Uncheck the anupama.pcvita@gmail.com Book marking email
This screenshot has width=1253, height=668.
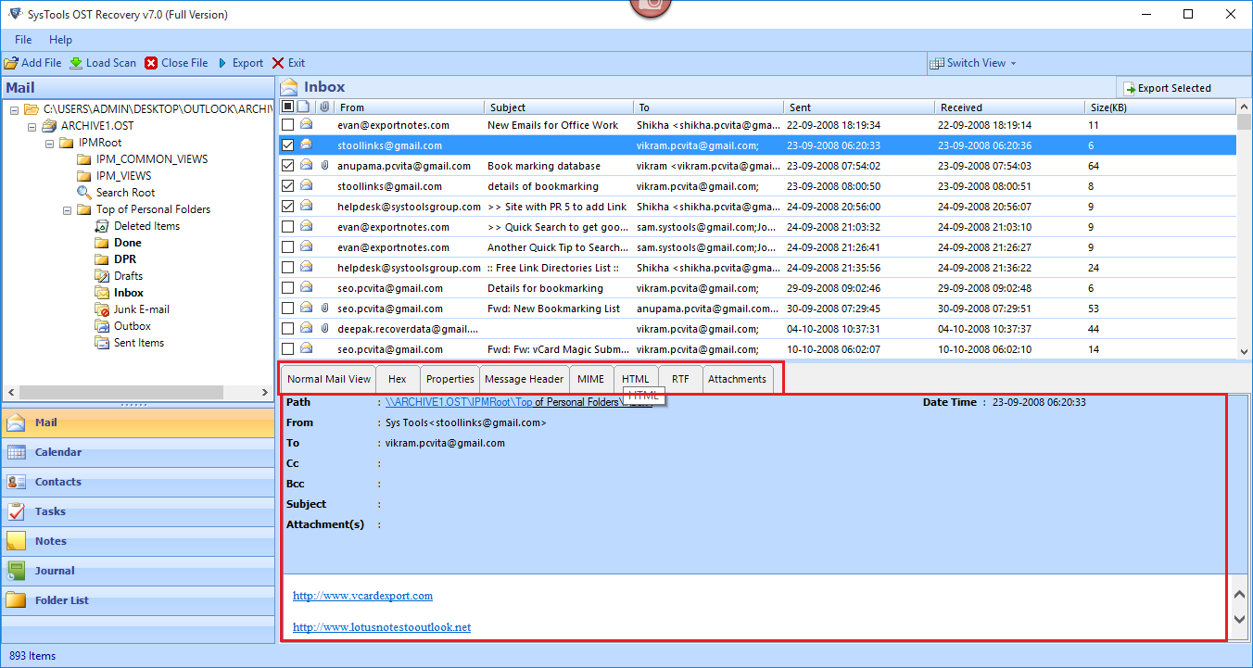pos(288,166)
